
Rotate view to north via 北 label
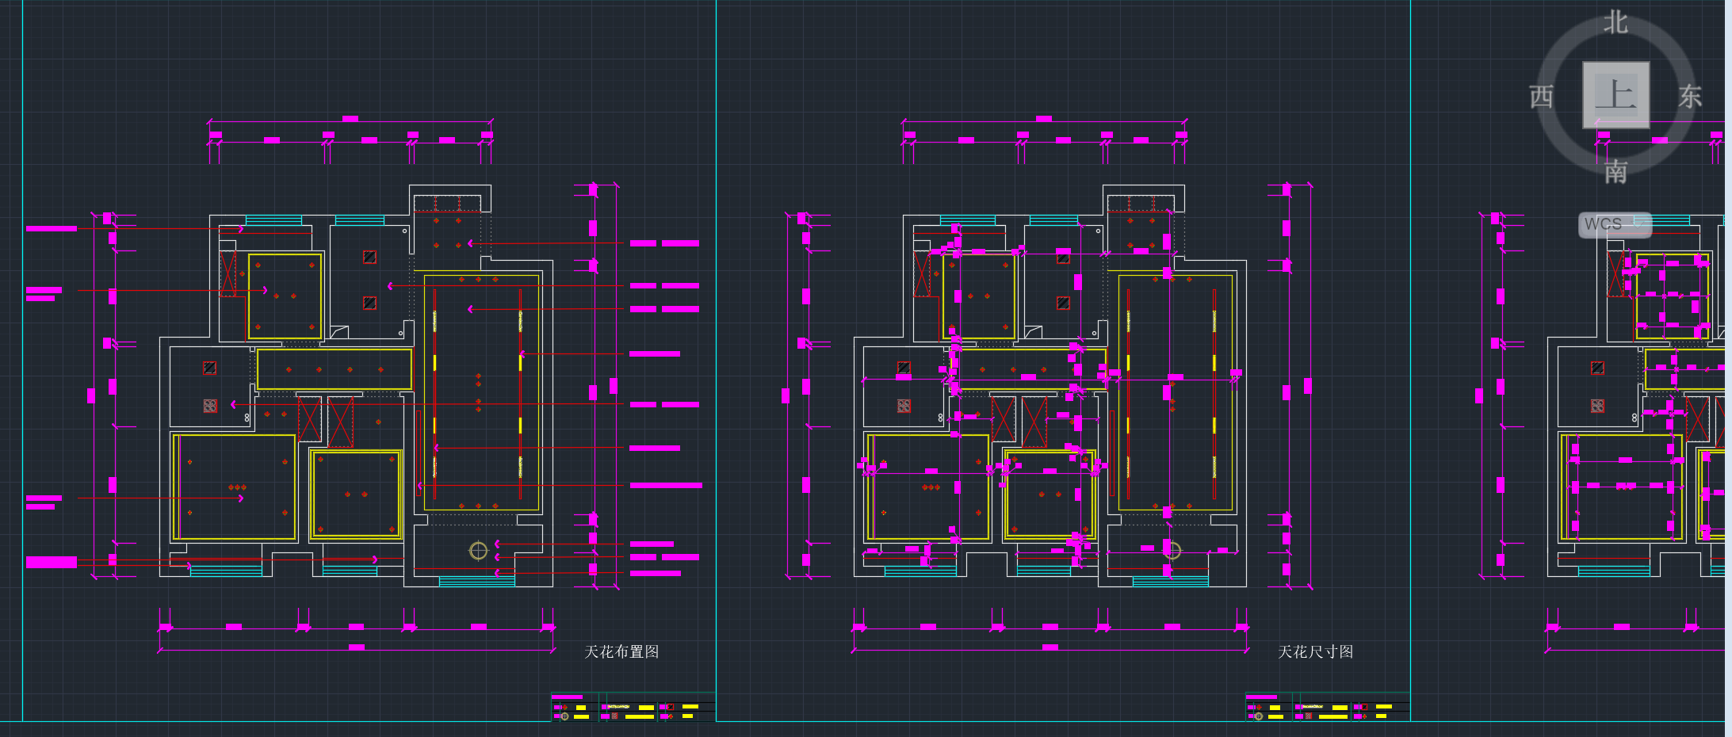1615,22
